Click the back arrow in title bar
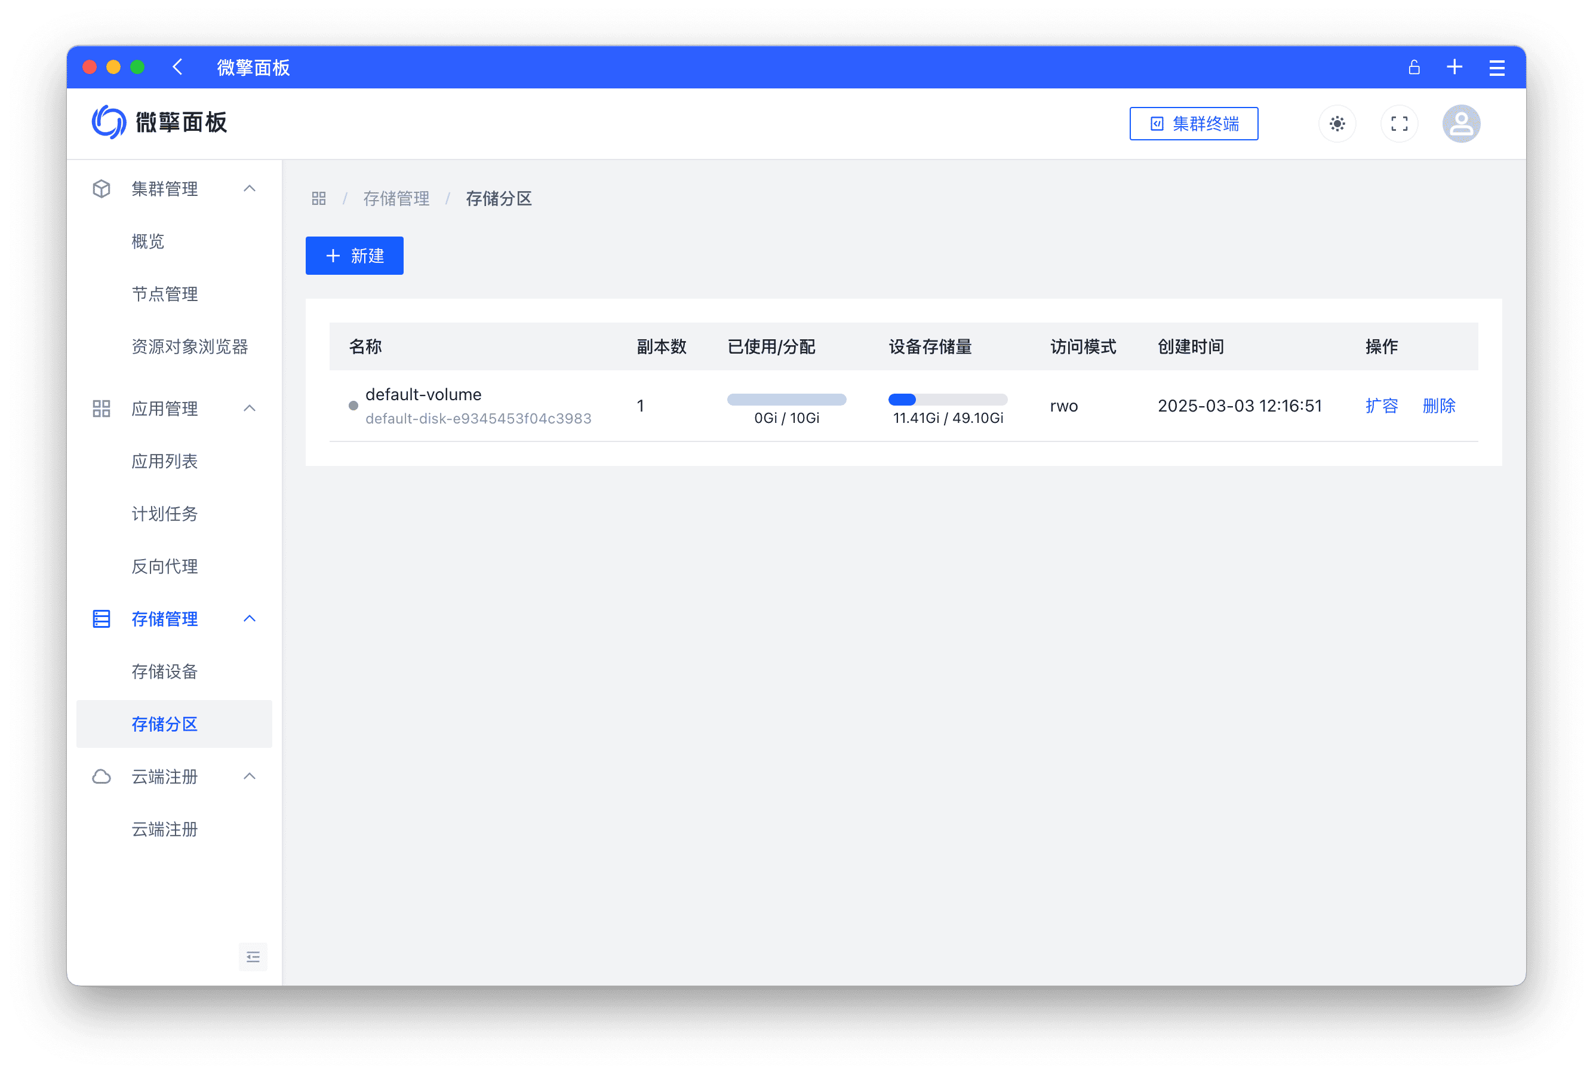This screenshot has width=1593, height=1074. [x=178, y=67]
